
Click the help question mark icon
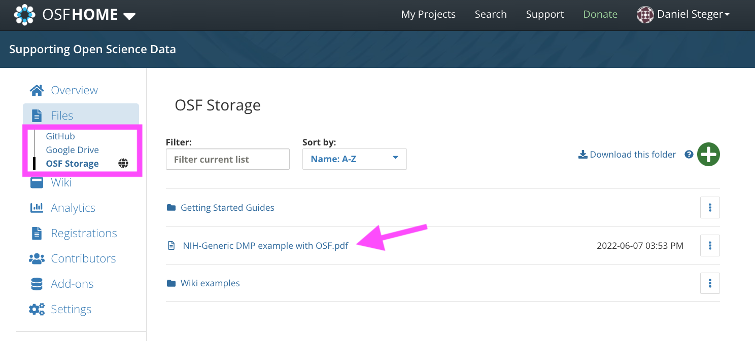689,155
